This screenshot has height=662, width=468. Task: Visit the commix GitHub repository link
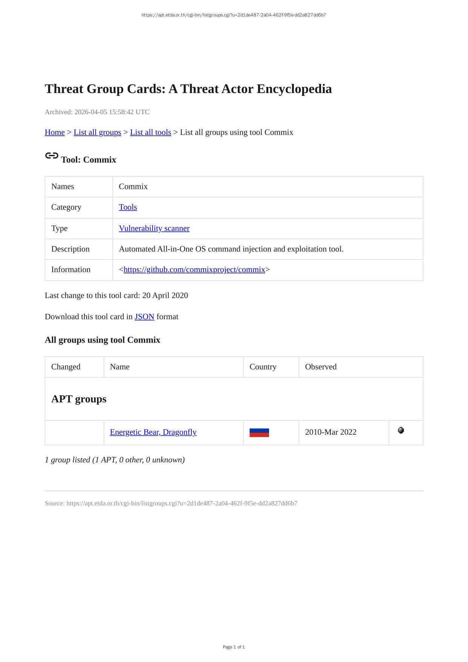click(x=194, y=270)
